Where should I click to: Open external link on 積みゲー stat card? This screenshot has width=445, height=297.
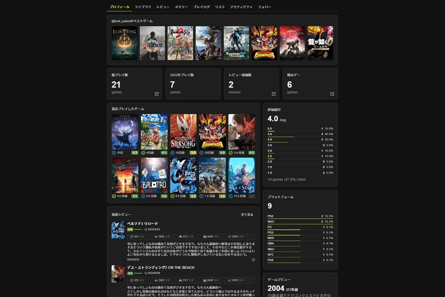331,94
